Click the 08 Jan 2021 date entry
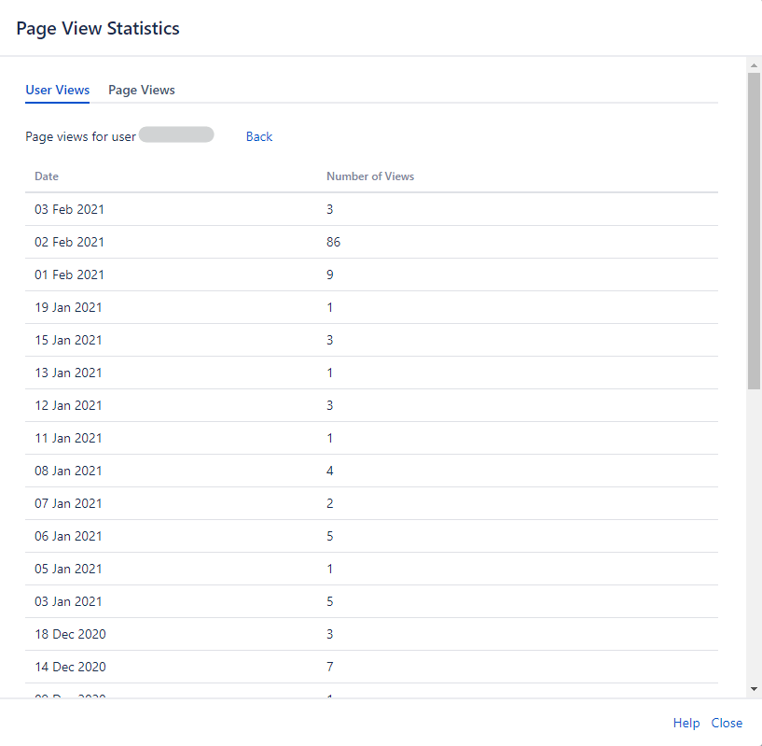Image resolution: width=762 pixels, height=746 pixels. [69, 471]
